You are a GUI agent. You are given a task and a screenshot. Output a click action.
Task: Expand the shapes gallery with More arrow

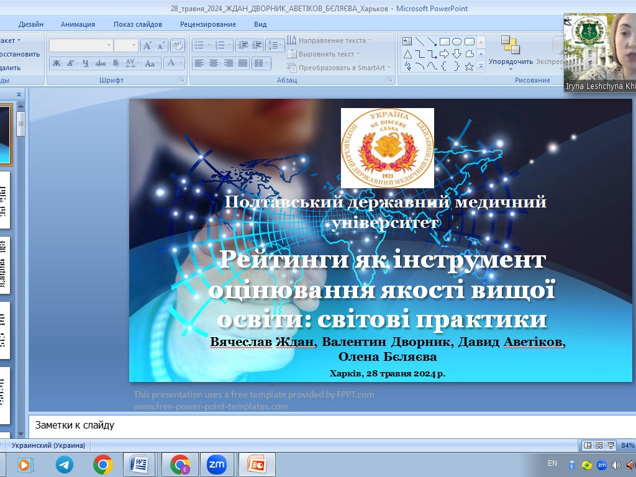point(481,66)
